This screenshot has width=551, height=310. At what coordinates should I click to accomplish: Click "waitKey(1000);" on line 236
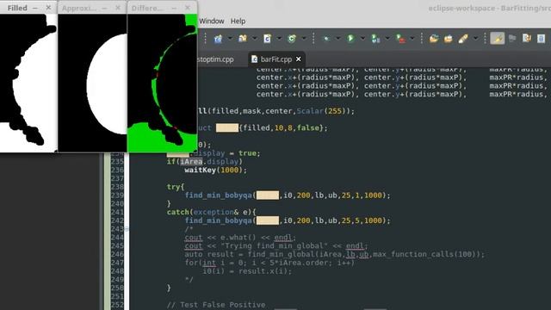[216, 170]
